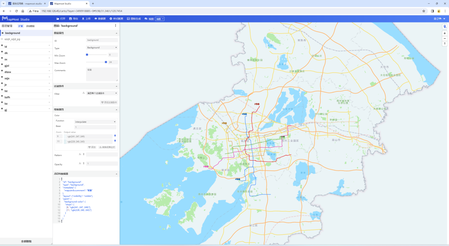
Task: Click the map zoom in plus button
Action: click(x=444, y=33)
